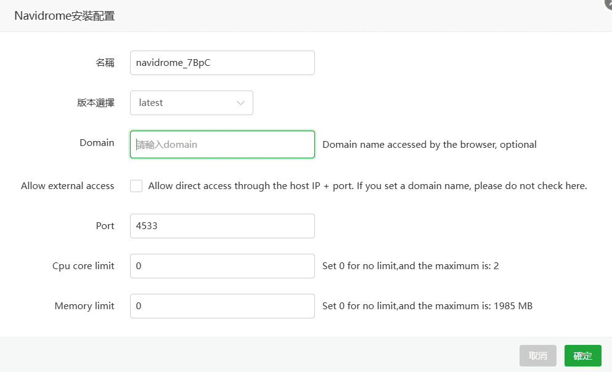Click the 名稱 field containing navidrome_7BpC

(x=222, y=63)
